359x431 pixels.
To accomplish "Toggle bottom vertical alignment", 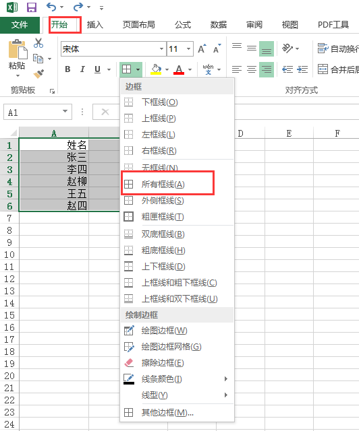I will (267, 48).
